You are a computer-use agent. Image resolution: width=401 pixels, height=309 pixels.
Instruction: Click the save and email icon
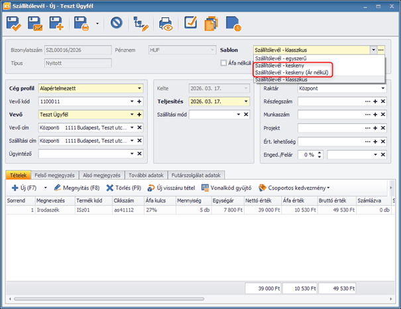[x=35, y=24]
